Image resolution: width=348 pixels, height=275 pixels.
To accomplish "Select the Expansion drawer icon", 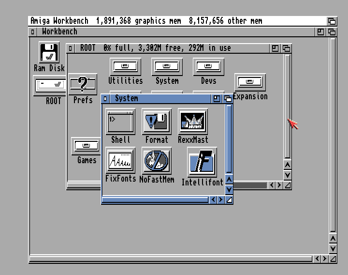I will [250, 82].
